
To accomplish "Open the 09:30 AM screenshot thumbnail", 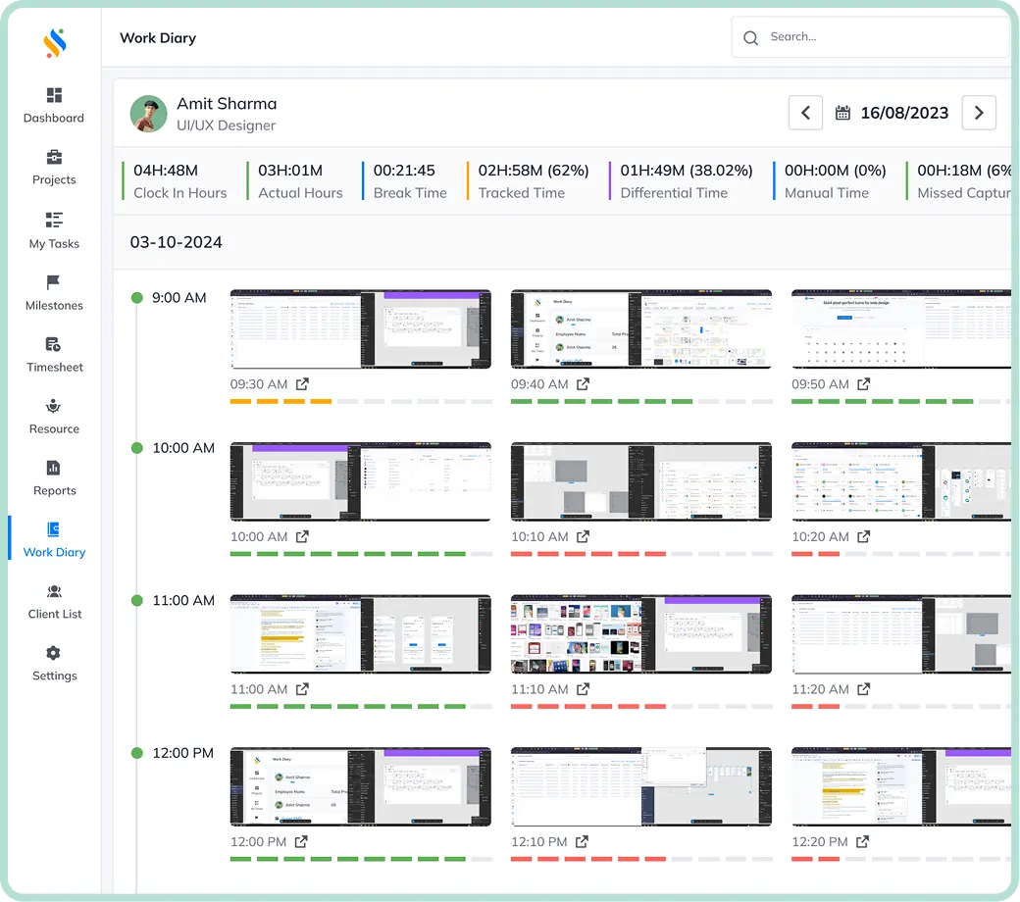I will [361, 329].
